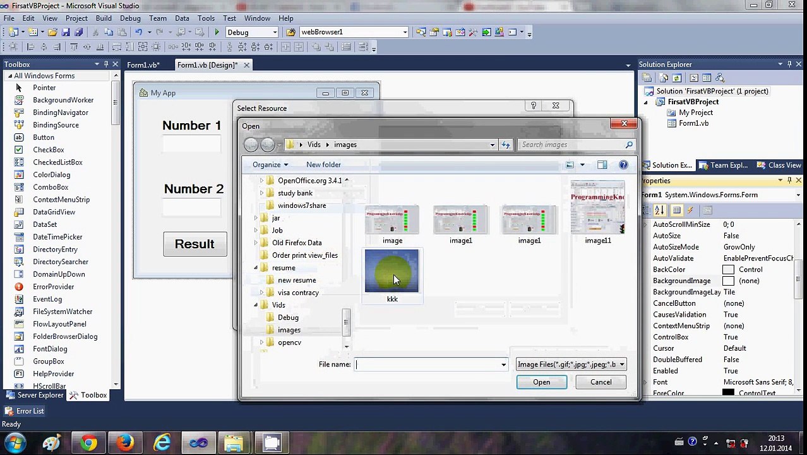Screen dimensions: 807x455
Task: Click the Result button on My App form
Action: point(194,244)
